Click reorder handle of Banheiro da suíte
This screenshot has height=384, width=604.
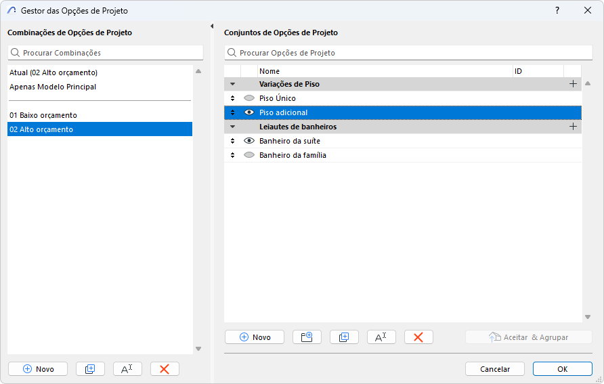pos(232,141)
